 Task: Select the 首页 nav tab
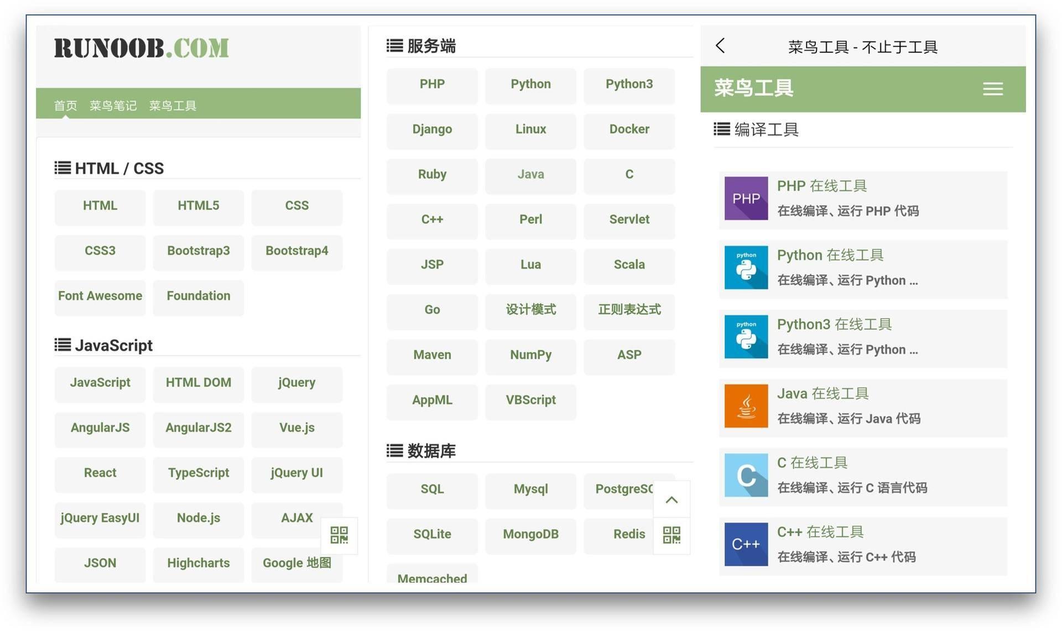click(65, 106)
